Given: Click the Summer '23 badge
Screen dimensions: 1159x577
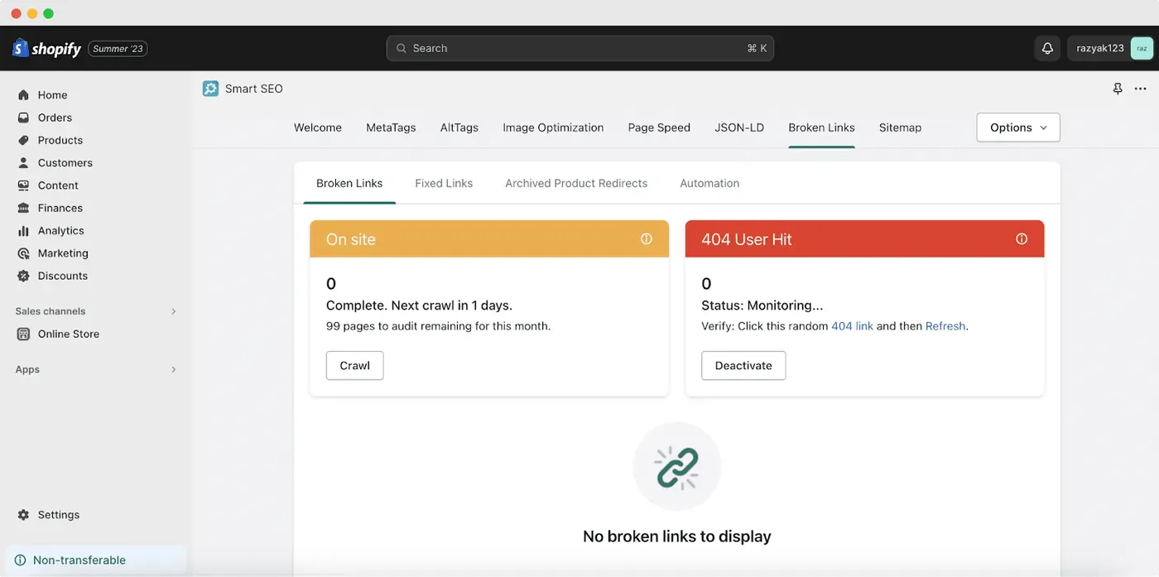Looking at the screenshot, I should (118, 49).
